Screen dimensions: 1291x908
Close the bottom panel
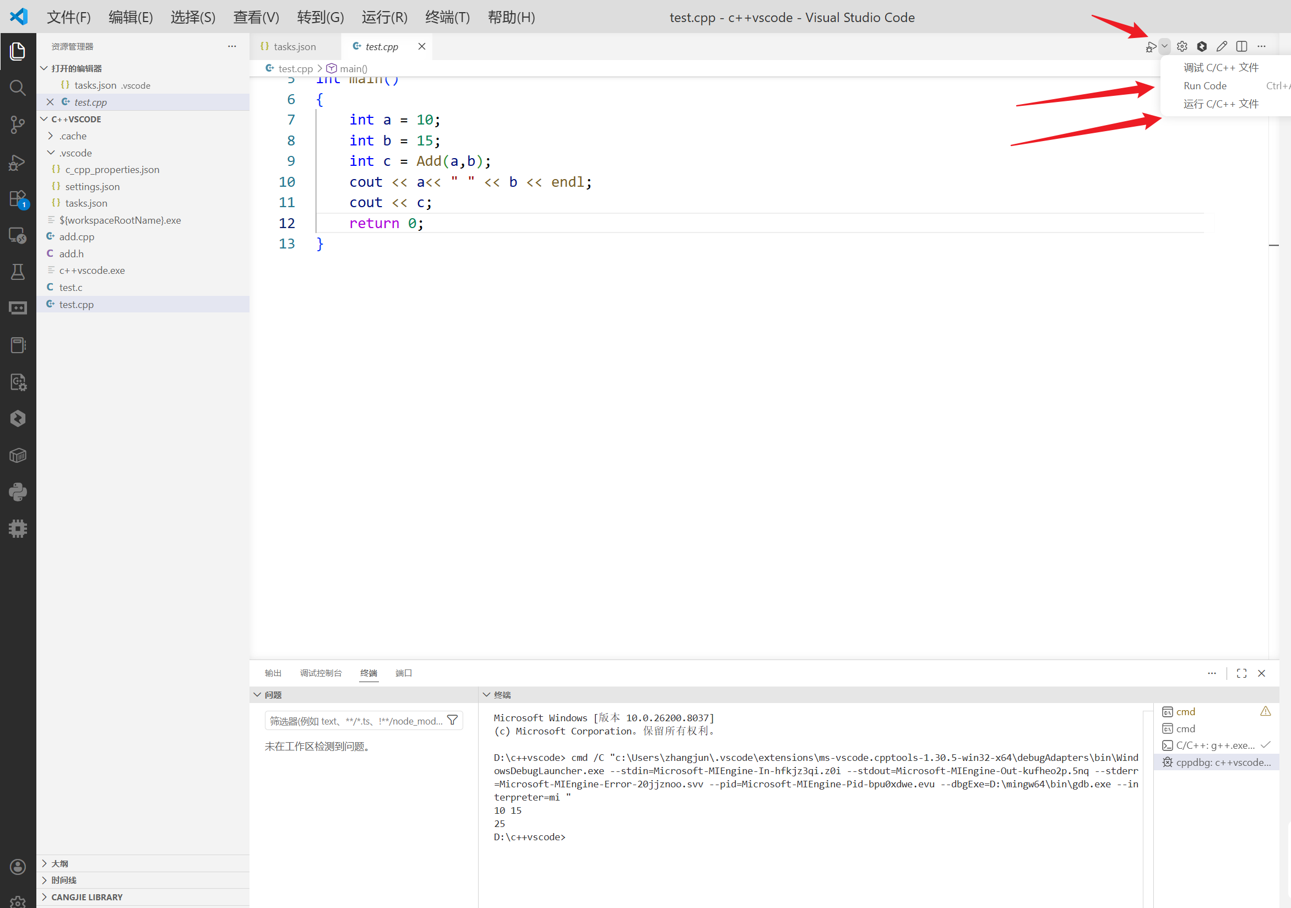tap(1262, 673)
